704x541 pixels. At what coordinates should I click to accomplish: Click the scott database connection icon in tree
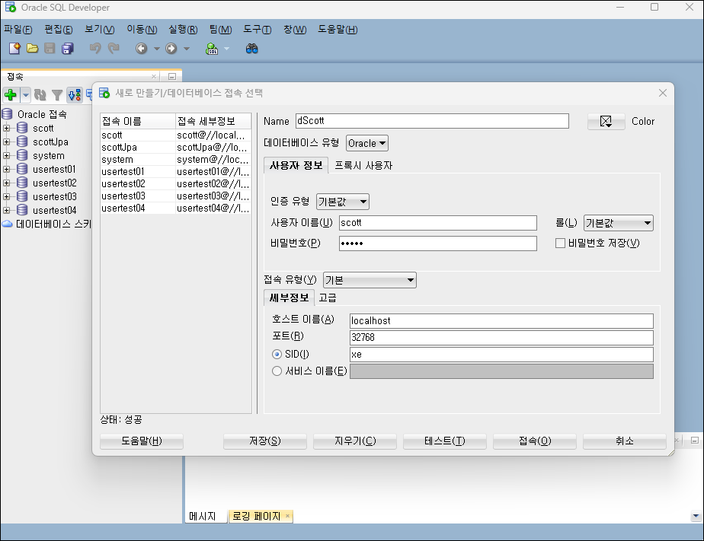[22, 128]
